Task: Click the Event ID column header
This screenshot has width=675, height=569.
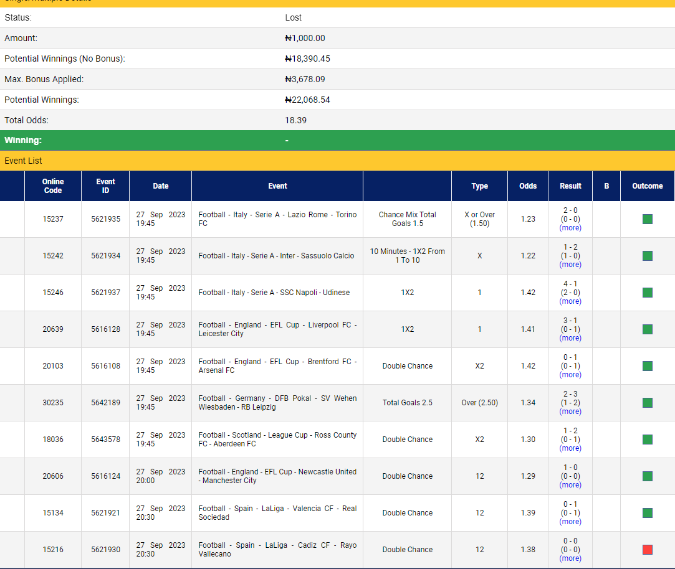Action: coord(105,186)
